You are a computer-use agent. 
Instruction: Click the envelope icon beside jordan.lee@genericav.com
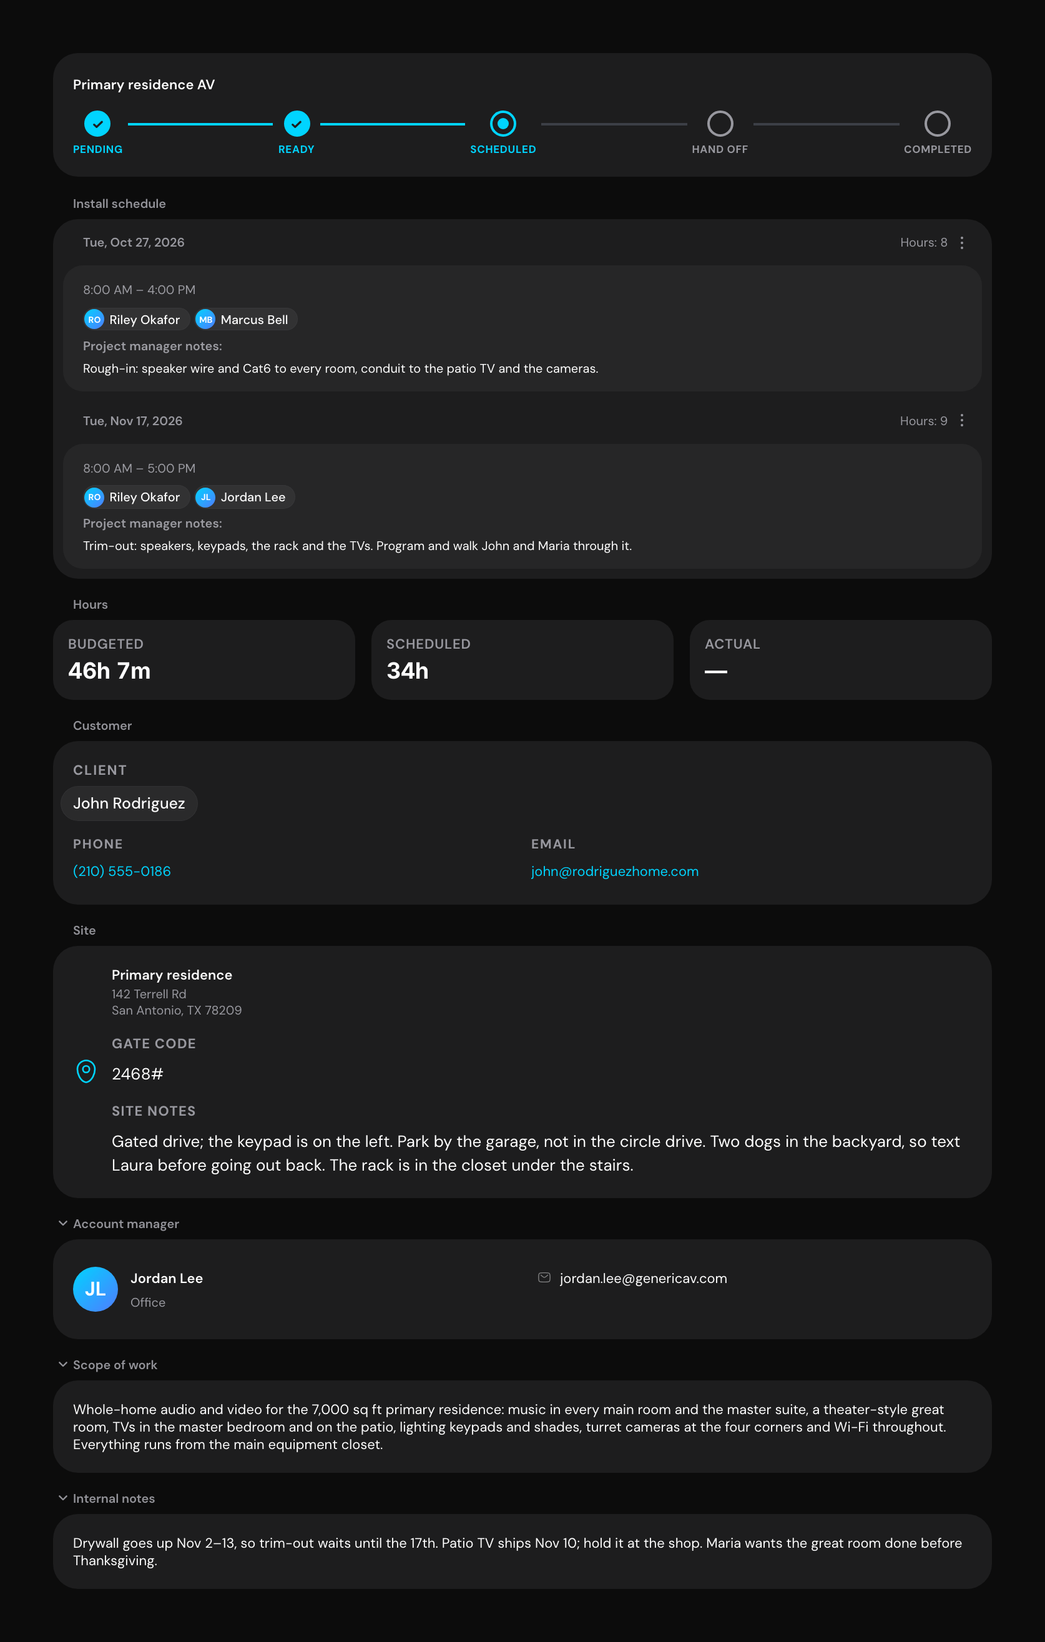pos(544,1277)
